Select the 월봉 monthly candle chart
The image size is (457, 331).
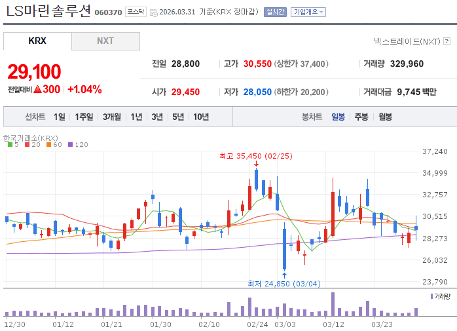[385, 117]
